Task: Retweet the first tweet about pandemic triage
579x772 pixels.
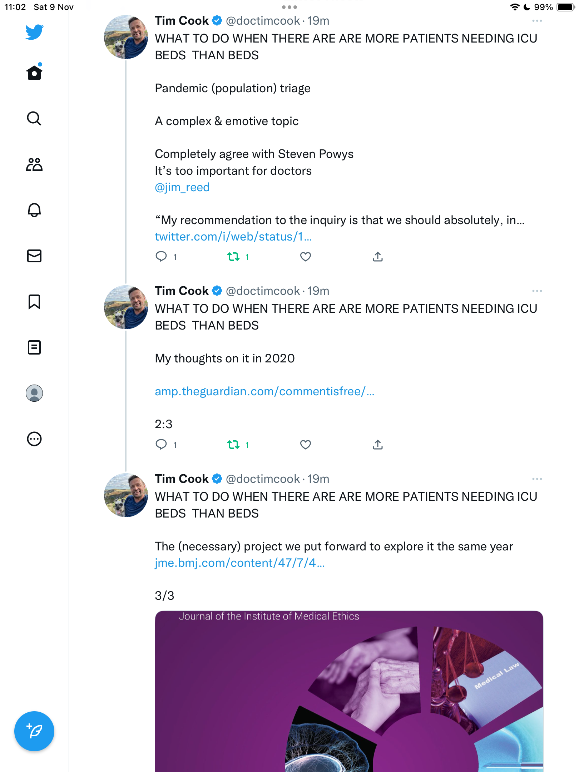Action: (x=233, y=257)
